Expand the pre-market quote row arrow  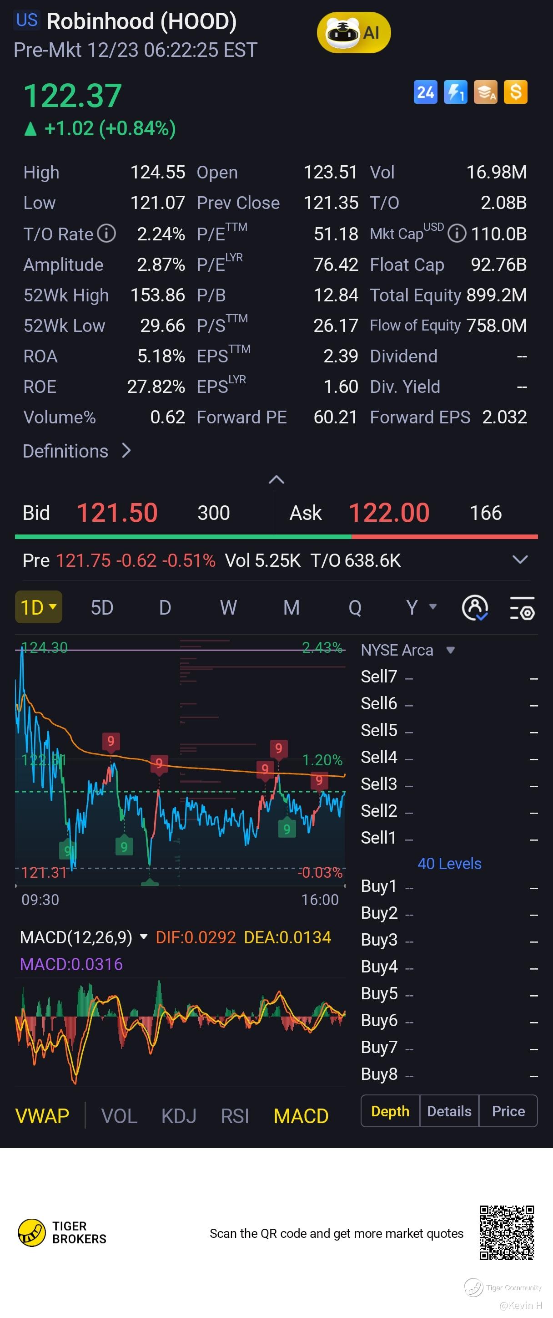(520, 560)
